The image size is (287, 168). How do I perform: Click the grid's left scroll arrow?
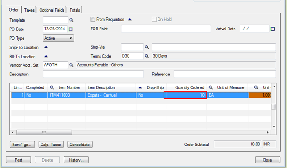click(x=12, y=133)
